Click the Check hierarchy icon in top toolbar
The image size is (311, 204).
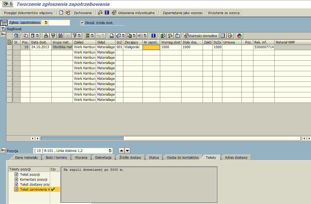[x=100, y=13]
